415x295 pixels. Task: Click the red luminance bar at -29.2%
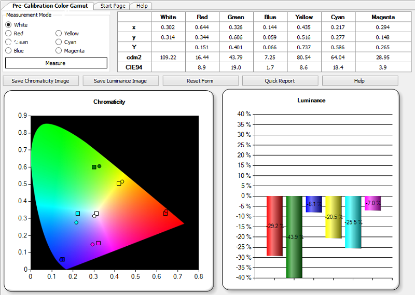tap(274, 226)
